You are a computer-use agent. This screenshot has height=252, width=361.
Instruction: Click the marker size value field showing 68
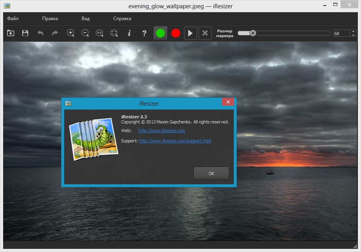pyautogui.click(x=341, y=34)
